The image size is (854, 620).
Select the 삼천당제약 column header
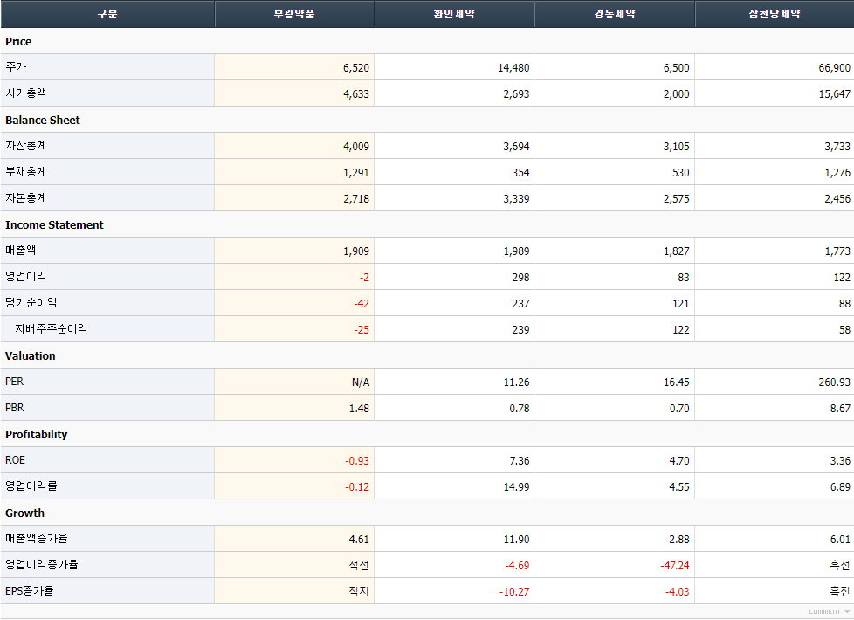tap(775, 14)
